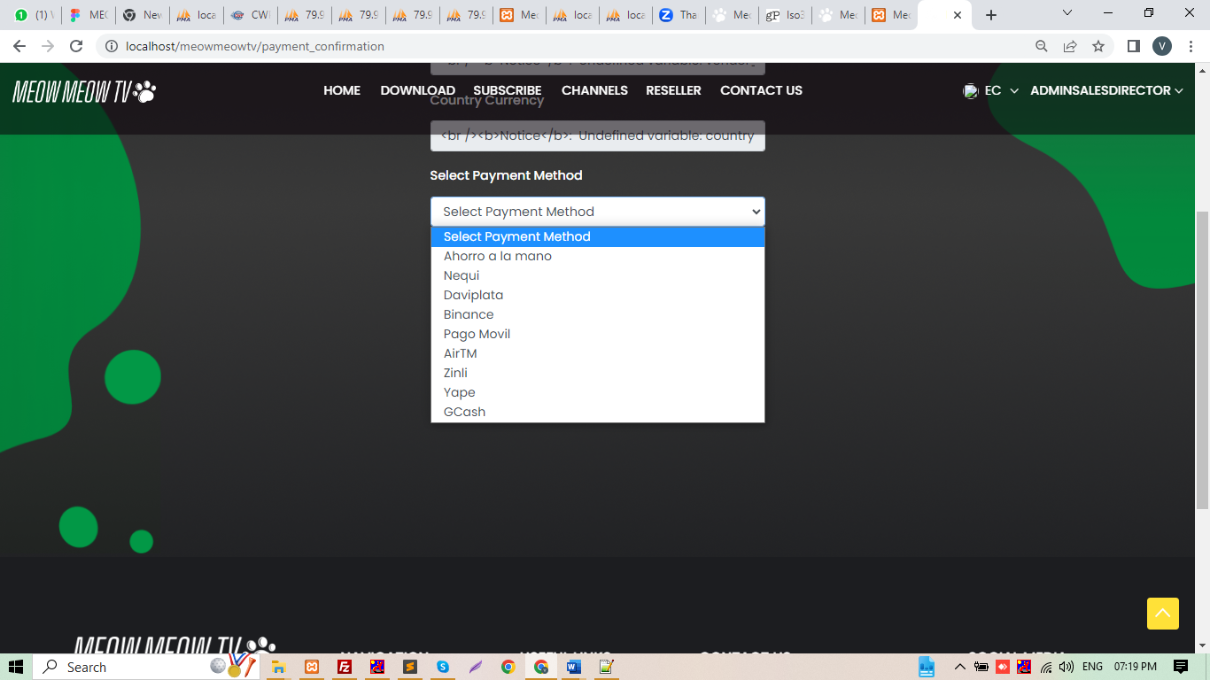The height and width of the screenshot is (680, 1210).
Task: Open the battery status tray icon
Action: [x=981, y=667]
